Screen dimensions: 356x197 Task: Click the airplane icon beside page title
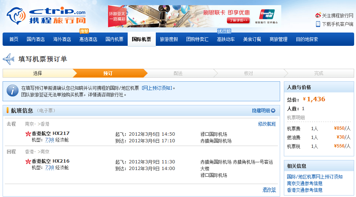tap(9, 59)
